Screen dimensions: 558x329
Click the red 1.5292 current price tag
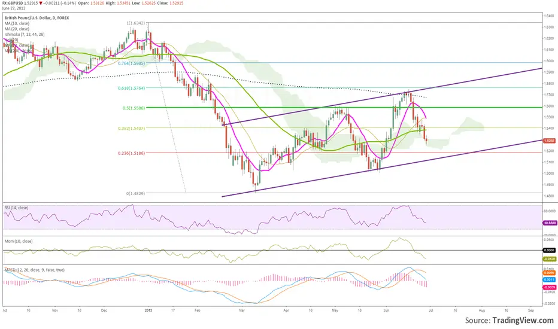[x=549, y=141]
